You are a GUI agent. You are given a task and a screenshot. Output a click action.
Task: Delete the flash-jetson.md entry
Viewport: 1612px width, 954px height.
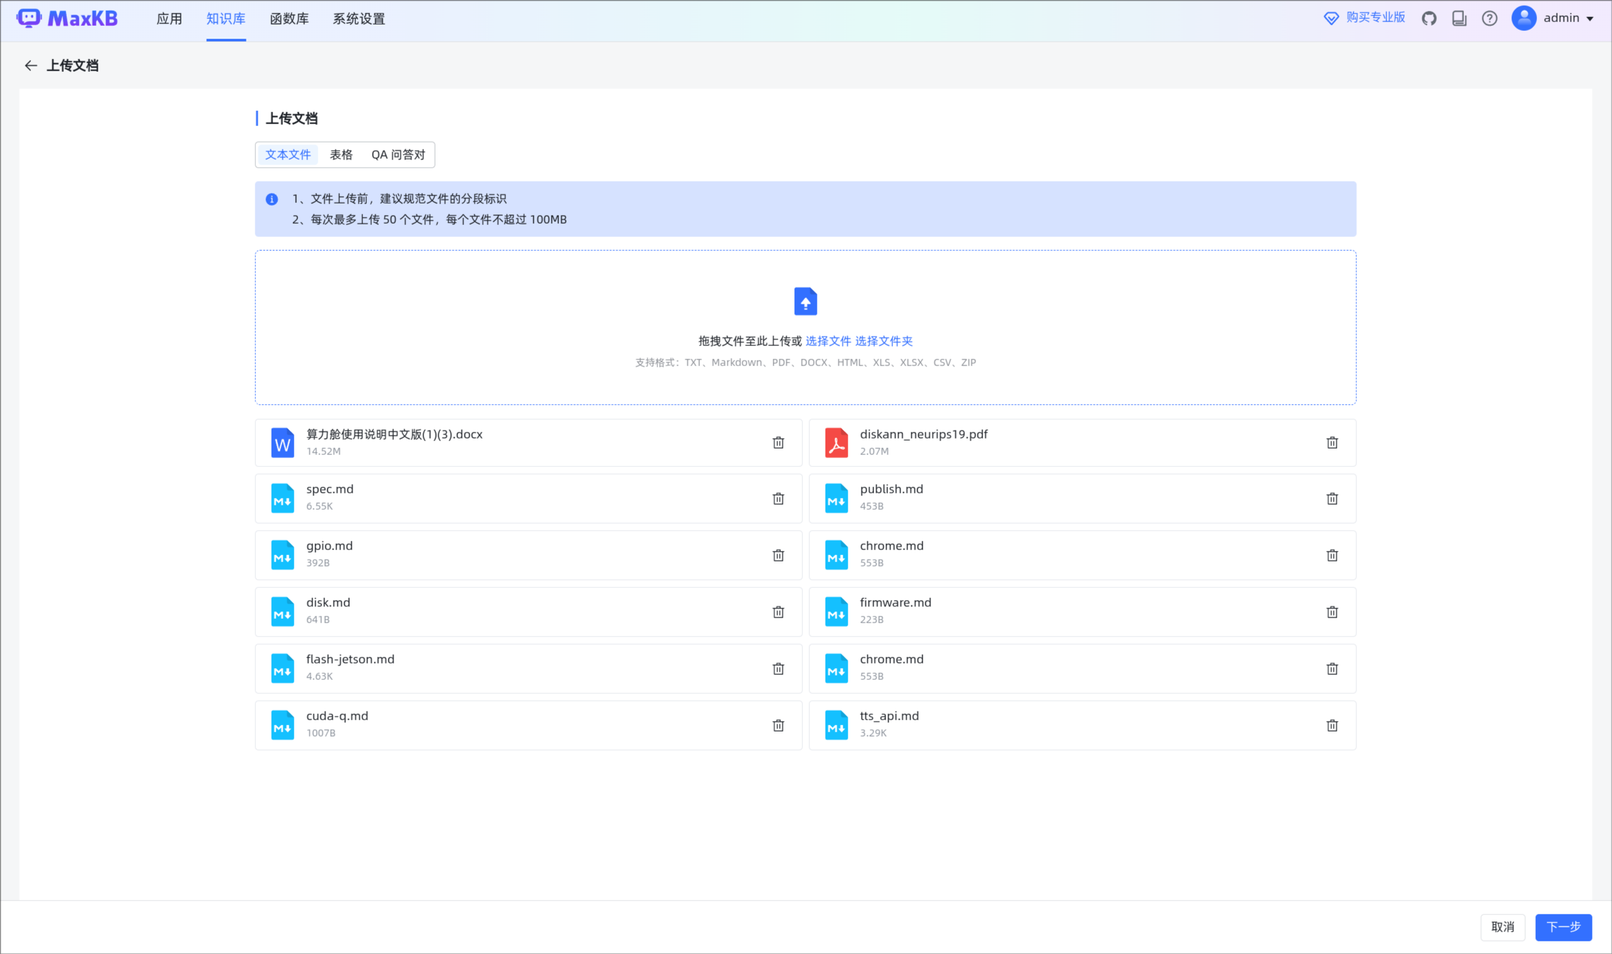[x=778, y=669]
